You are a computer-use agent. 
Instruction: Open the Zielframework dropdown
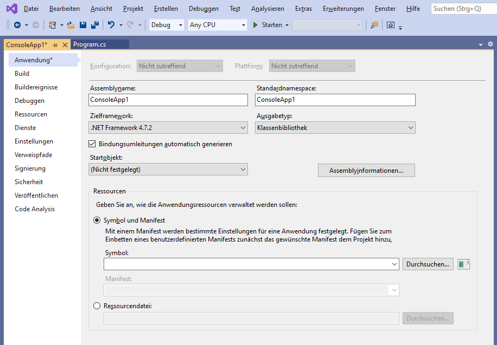(168, 128)
